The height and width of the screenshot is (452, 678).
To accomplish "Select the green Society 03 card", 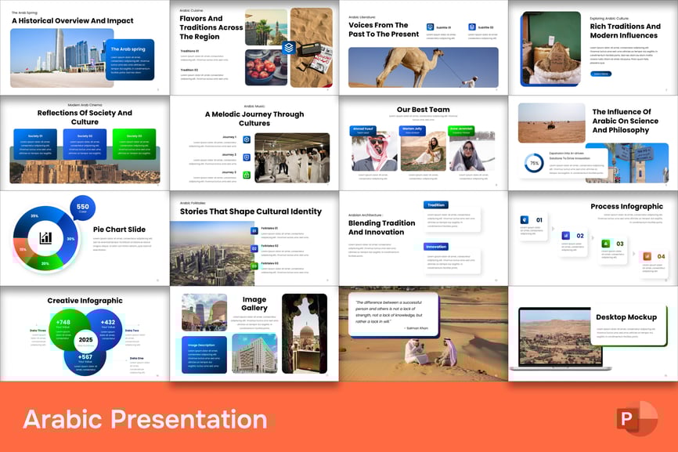I will [134, 144].
